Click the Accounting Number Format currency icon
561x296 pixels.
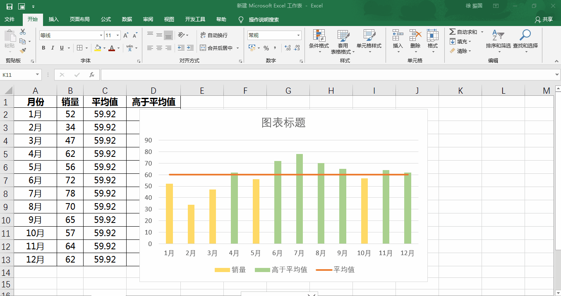click(252, 48)
